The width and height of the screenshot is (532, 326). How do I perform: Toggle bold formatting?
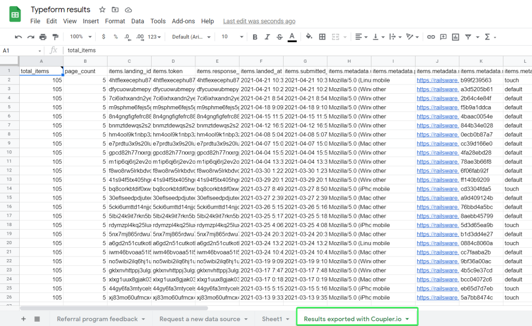pos(254,37)
